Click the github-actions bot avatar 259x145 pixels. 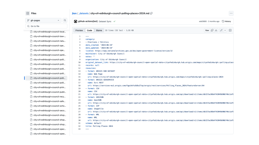click(76, 21)
